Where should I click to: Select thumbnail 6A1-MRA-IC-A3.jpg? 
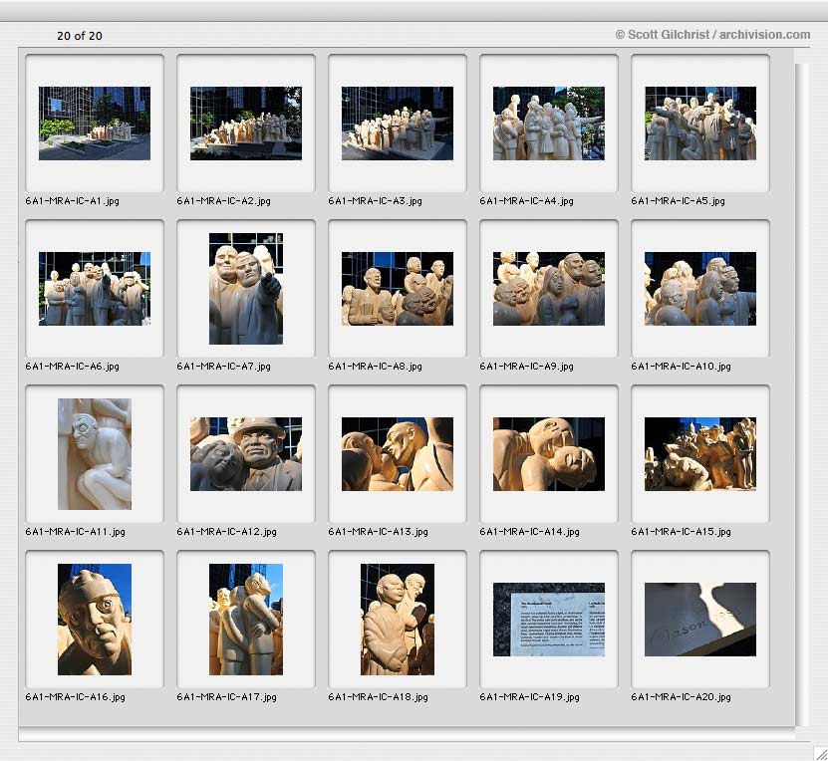tap(398, 124)
